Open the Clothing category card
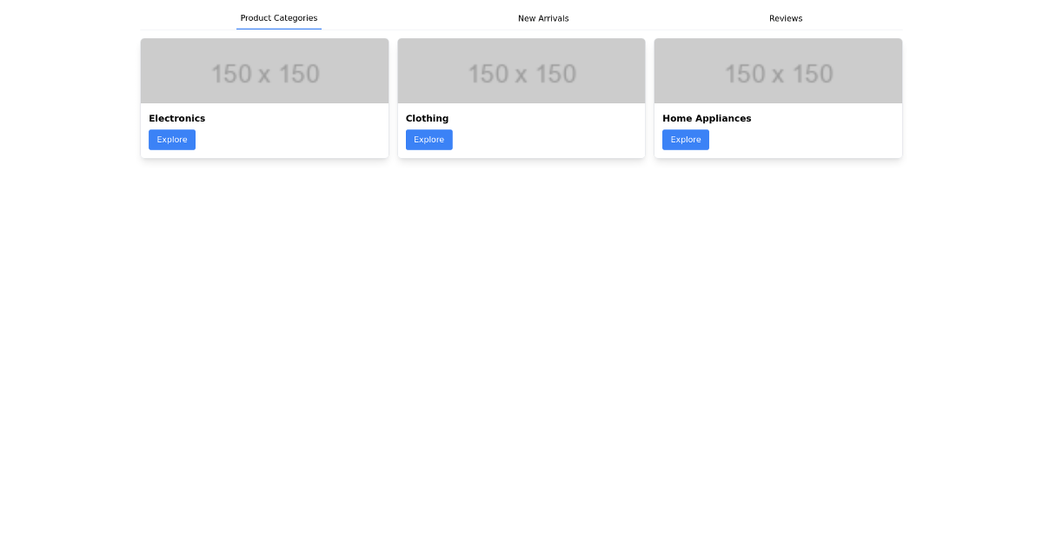Screen dimensions: 1043x547 pyautogui.click(x=521, y=97)
